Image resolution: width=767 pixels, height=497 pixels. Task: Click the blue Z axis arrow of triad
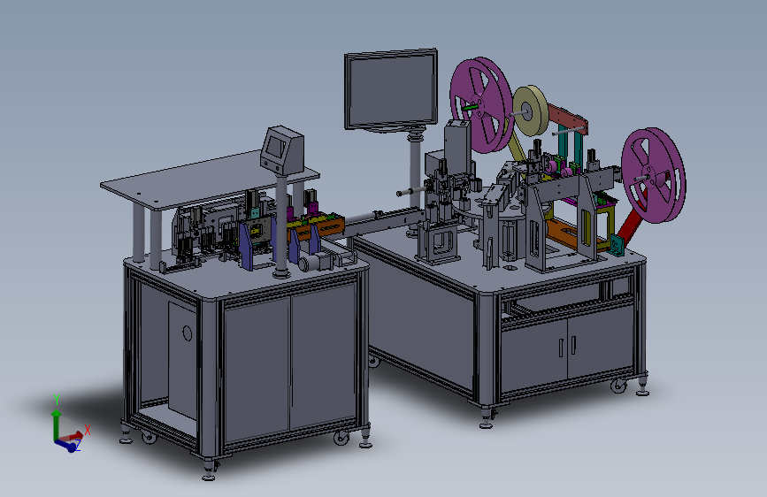67,445
